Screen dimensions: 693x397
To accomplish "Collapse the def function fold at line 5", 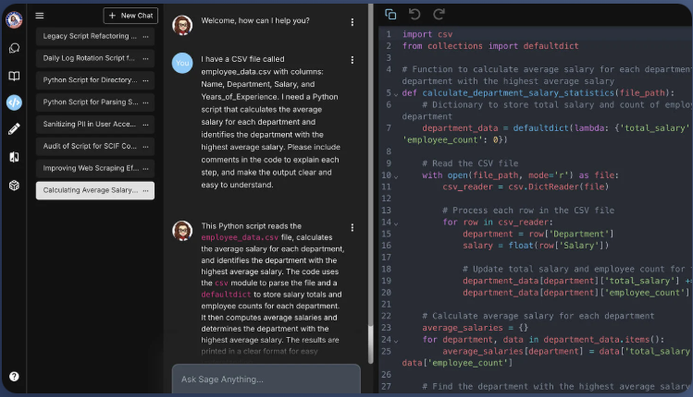I will click(396, 94).
